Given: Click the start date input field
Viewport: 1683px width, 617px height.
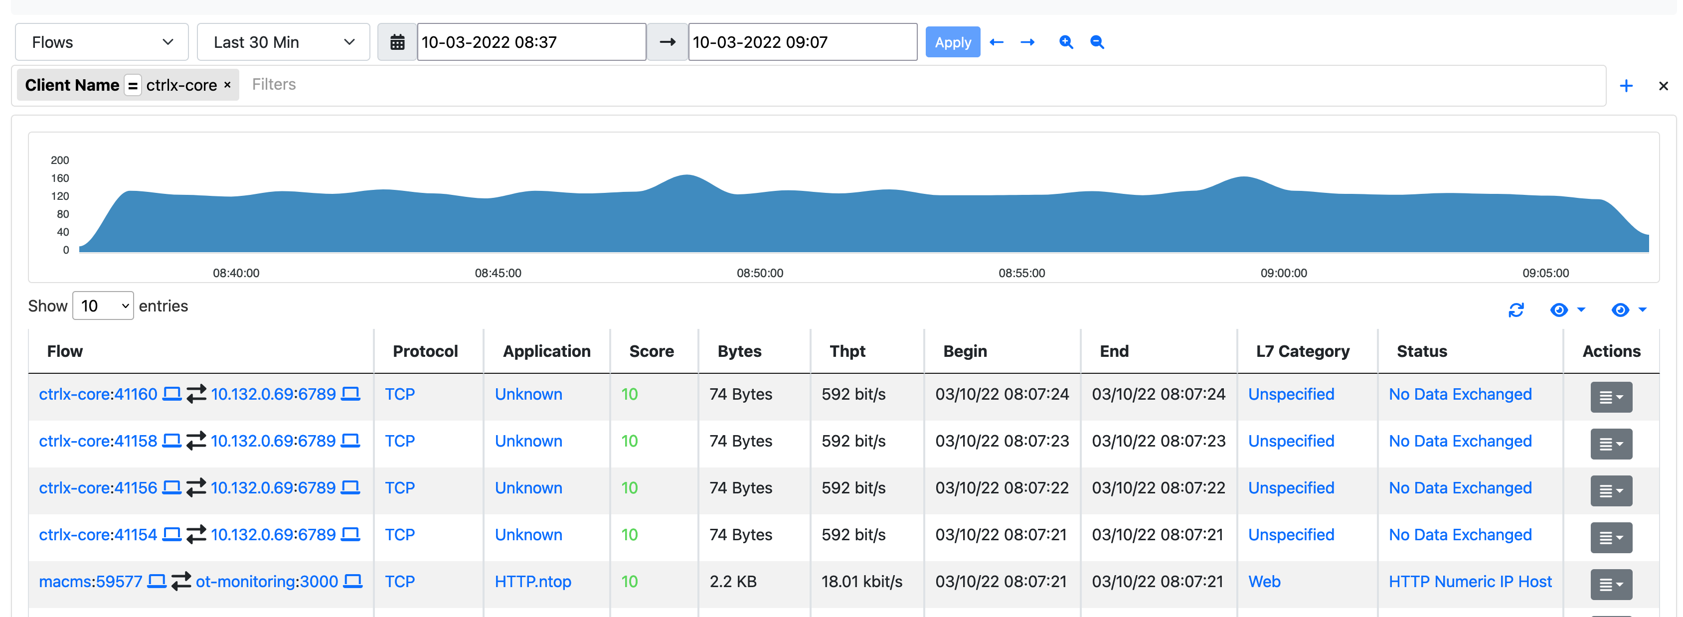Looking at the screenshot, I should [532, 42].
